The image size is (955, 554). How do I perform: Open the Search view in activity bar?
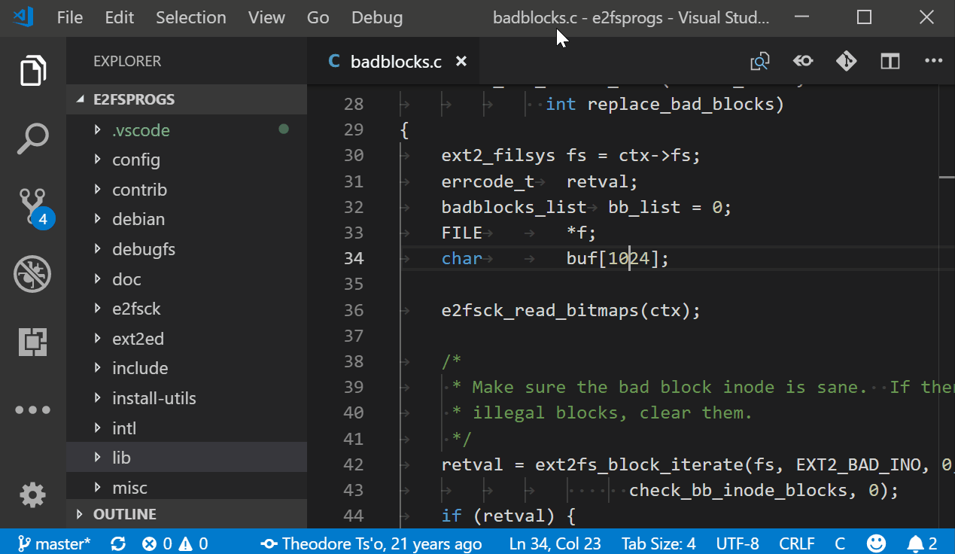click(x=32, y=139)
